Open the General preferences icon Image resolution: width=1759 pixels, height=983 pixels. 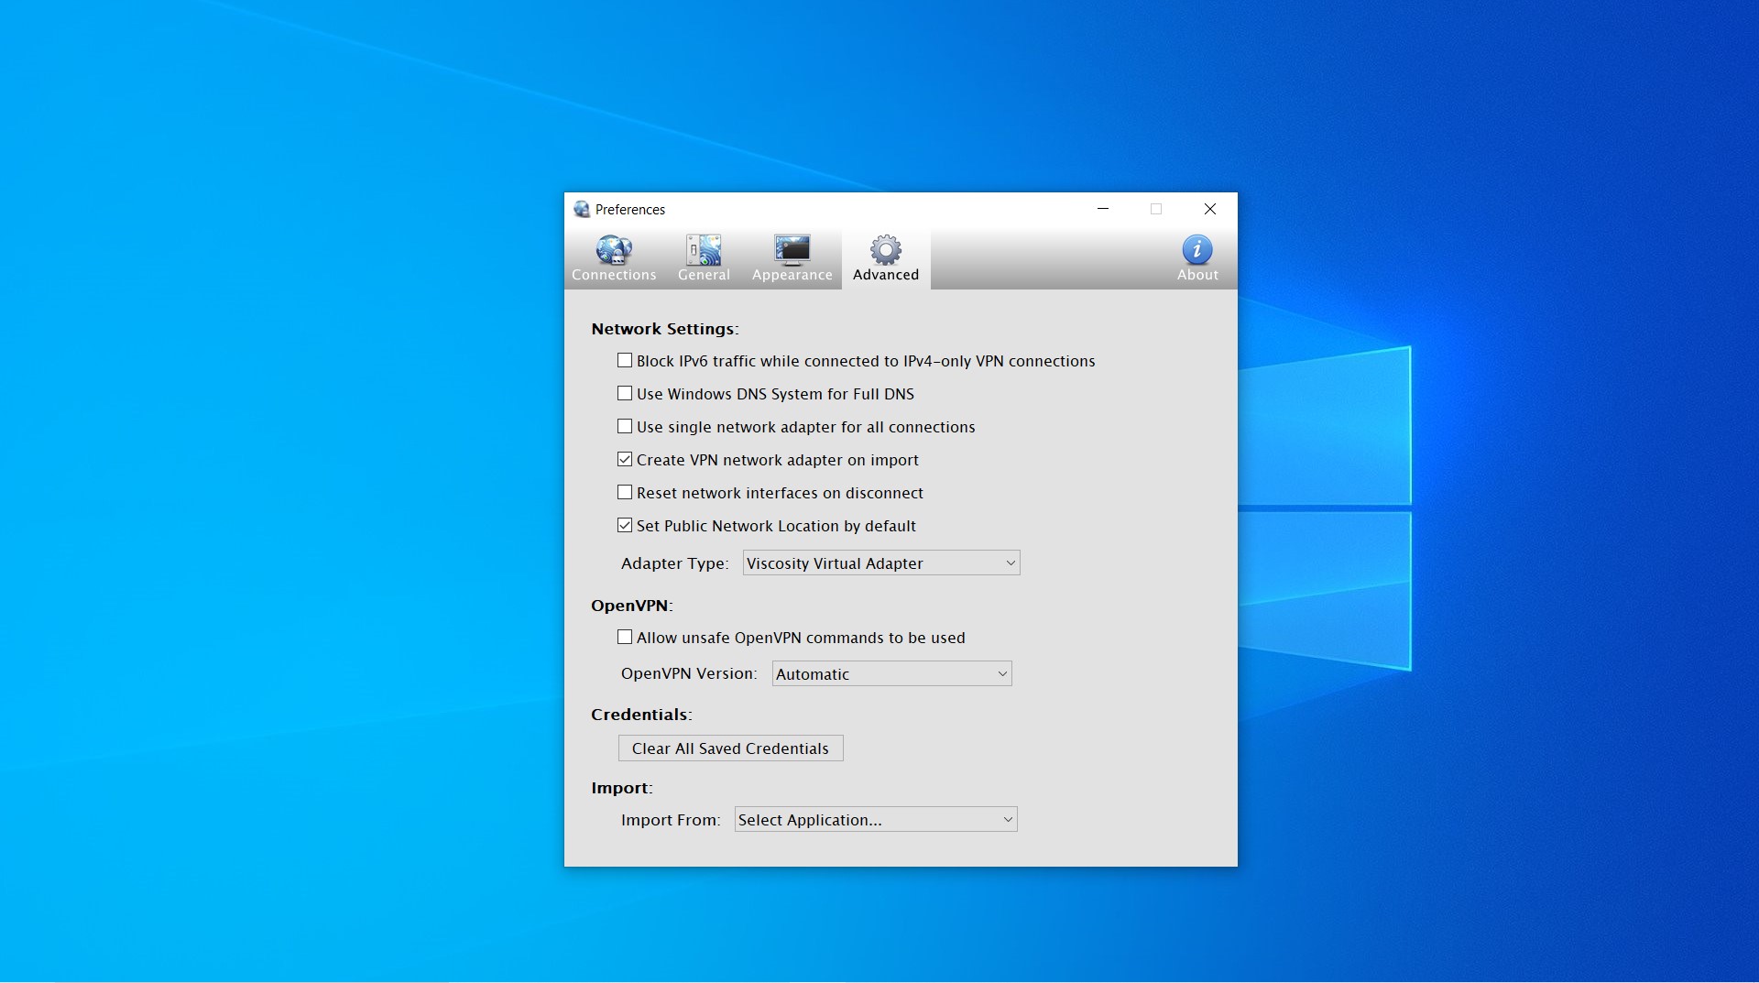pyautogui.click(x=704, y=249)
